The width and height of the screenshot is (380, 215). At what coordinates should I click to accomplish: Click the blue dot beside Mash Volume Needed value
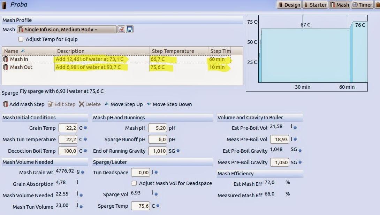click(x=81, y=195)
